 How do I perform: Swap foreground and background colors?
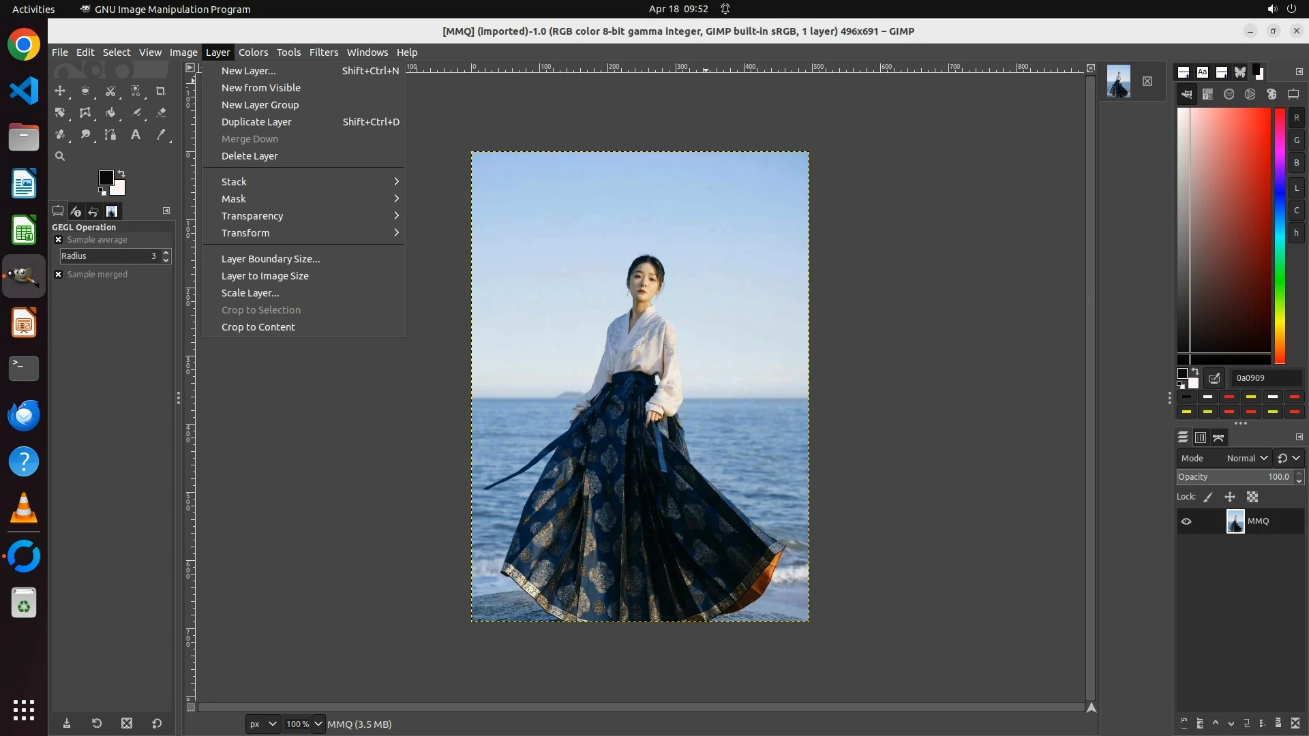click(x=121, y=173)
